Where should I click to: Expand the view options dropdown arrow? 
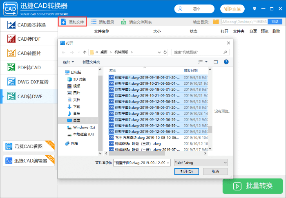pyautogui.click(x=206, y=62)
